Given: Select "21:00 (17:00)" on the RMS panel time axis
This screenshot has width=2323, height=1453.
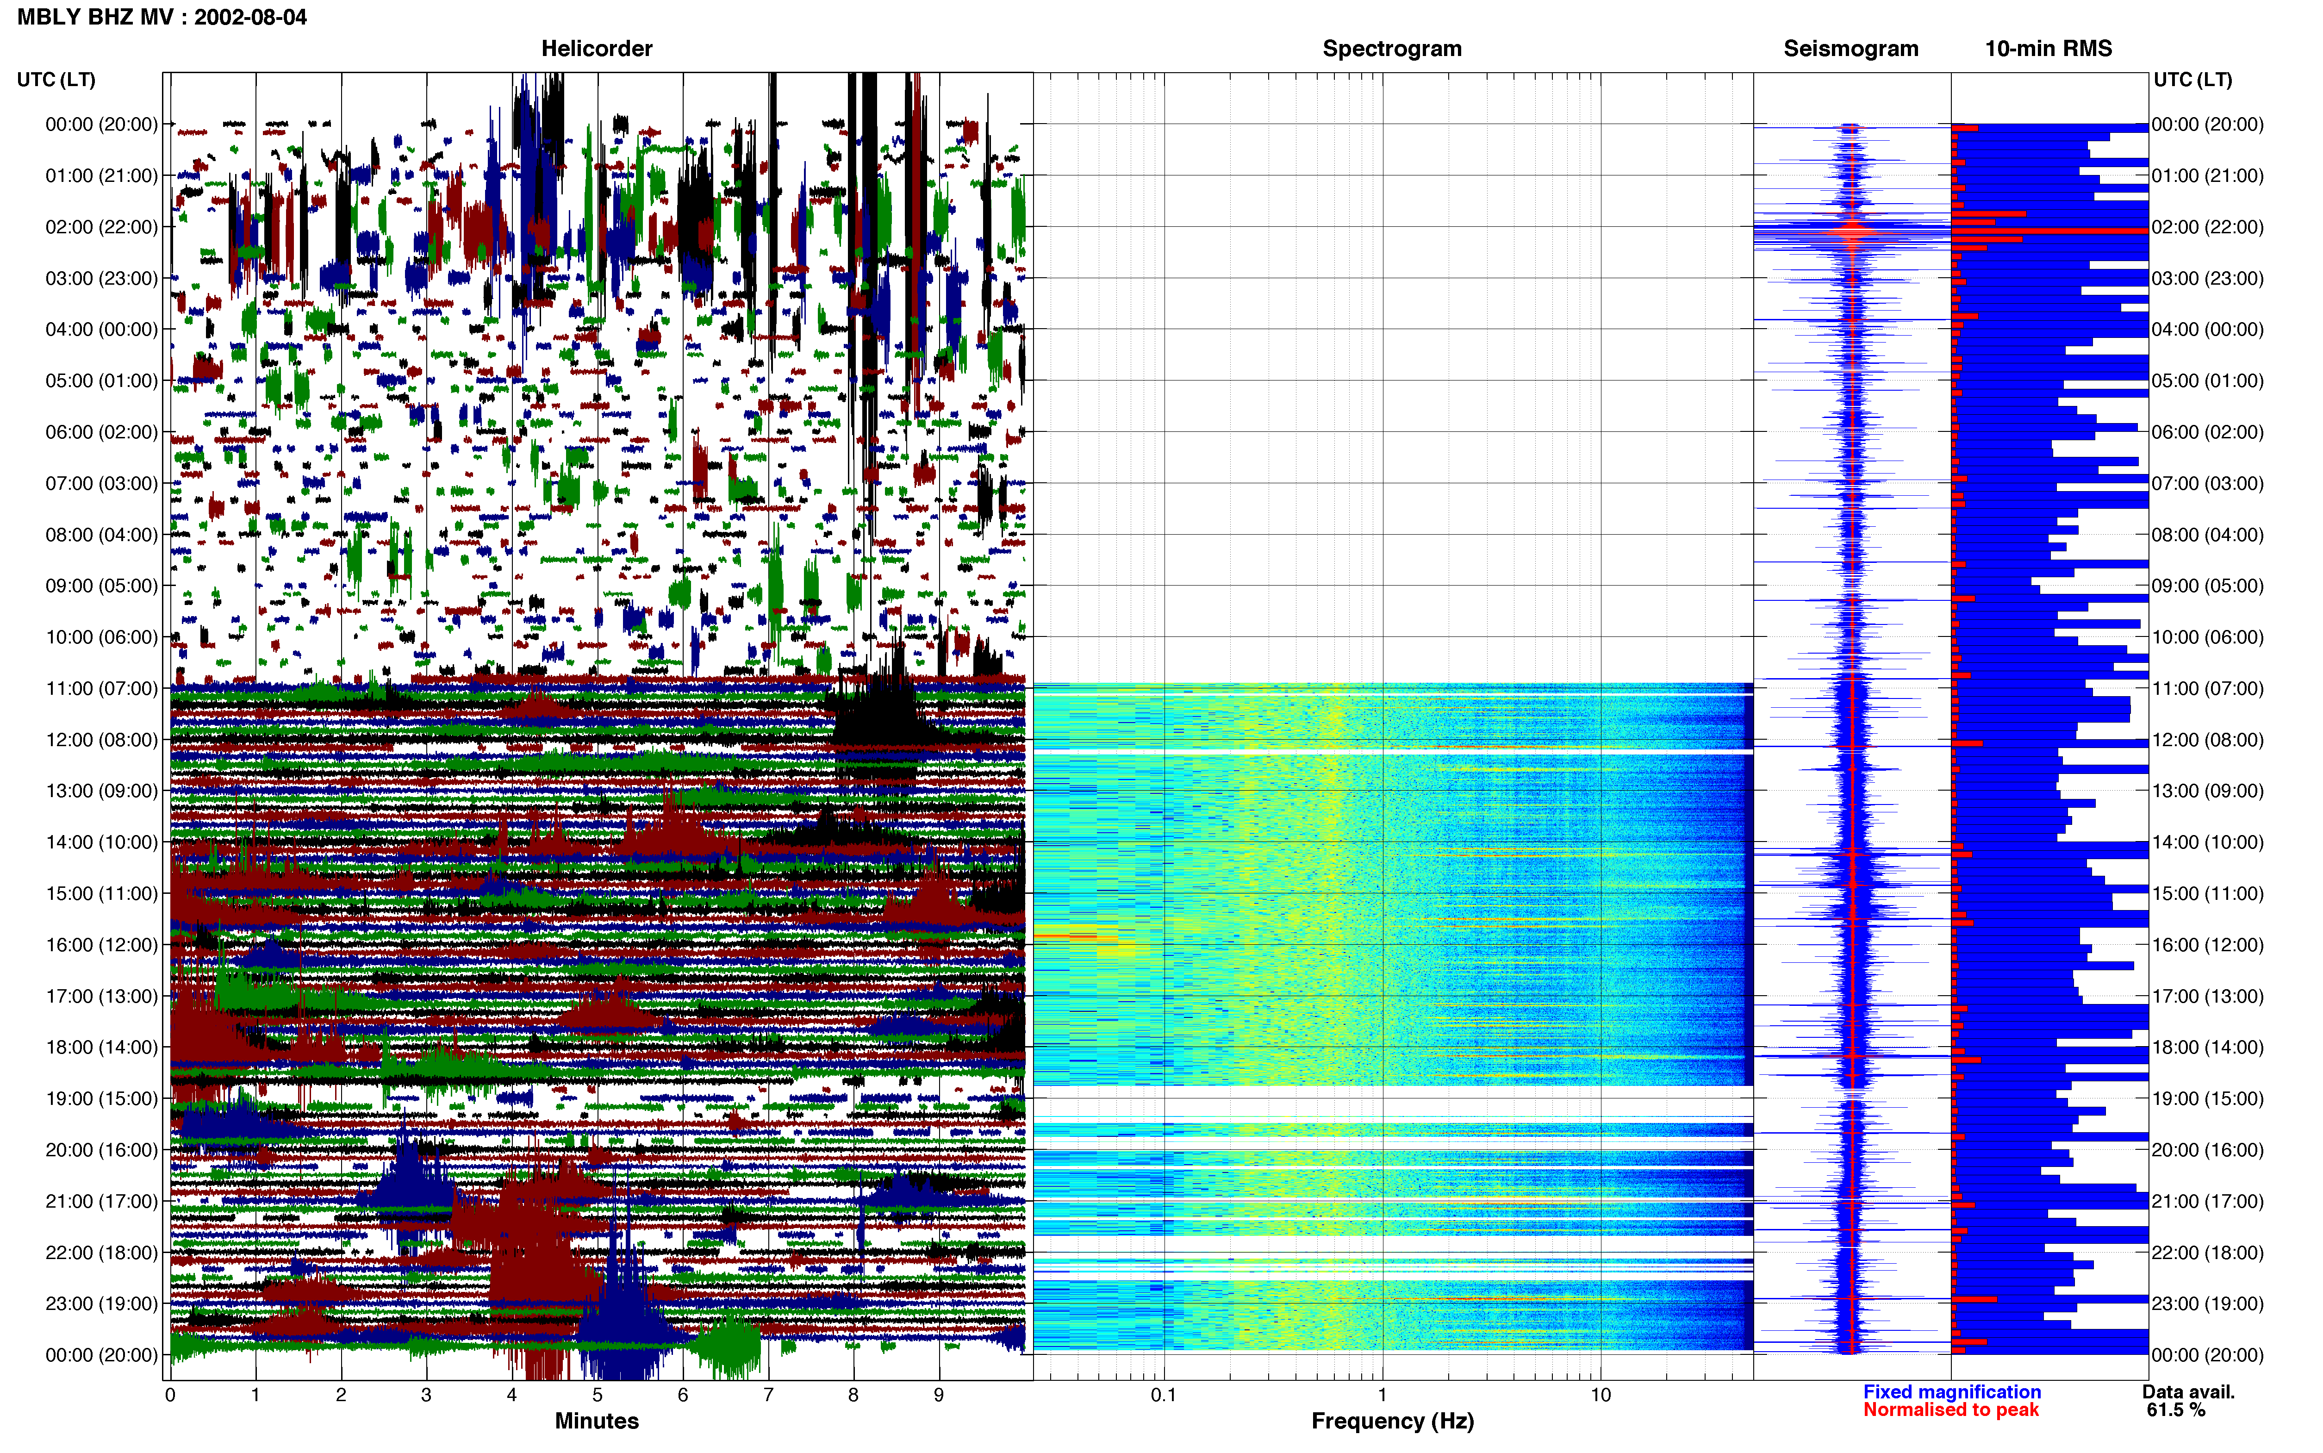Looking at the screenshot, I should coord(2208,1201).
